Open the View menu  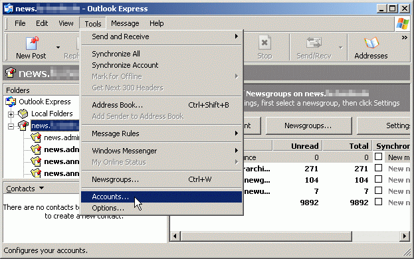66,23
